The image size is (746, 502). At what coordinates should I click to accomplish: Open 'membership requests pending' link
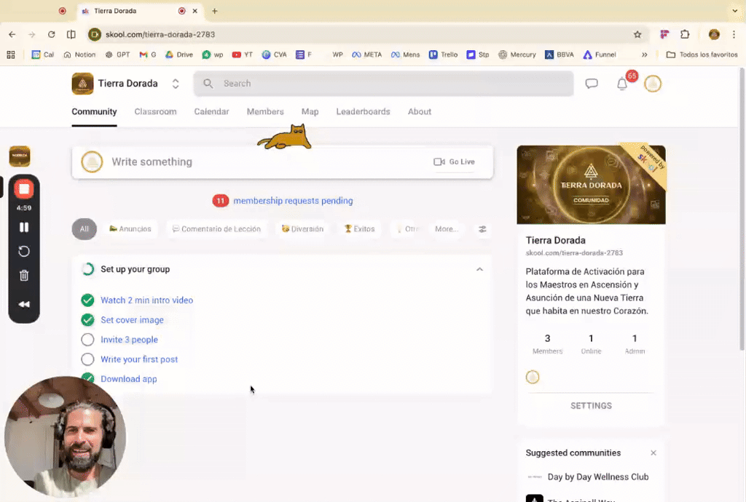tap(293, 201)
